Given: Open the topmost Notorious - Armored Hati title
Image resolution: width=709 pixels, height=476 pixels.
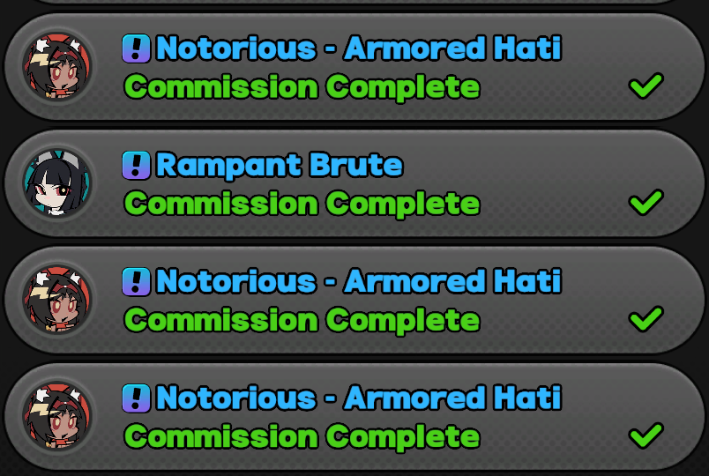Looking at the screenshot, I should coord(359,48).
